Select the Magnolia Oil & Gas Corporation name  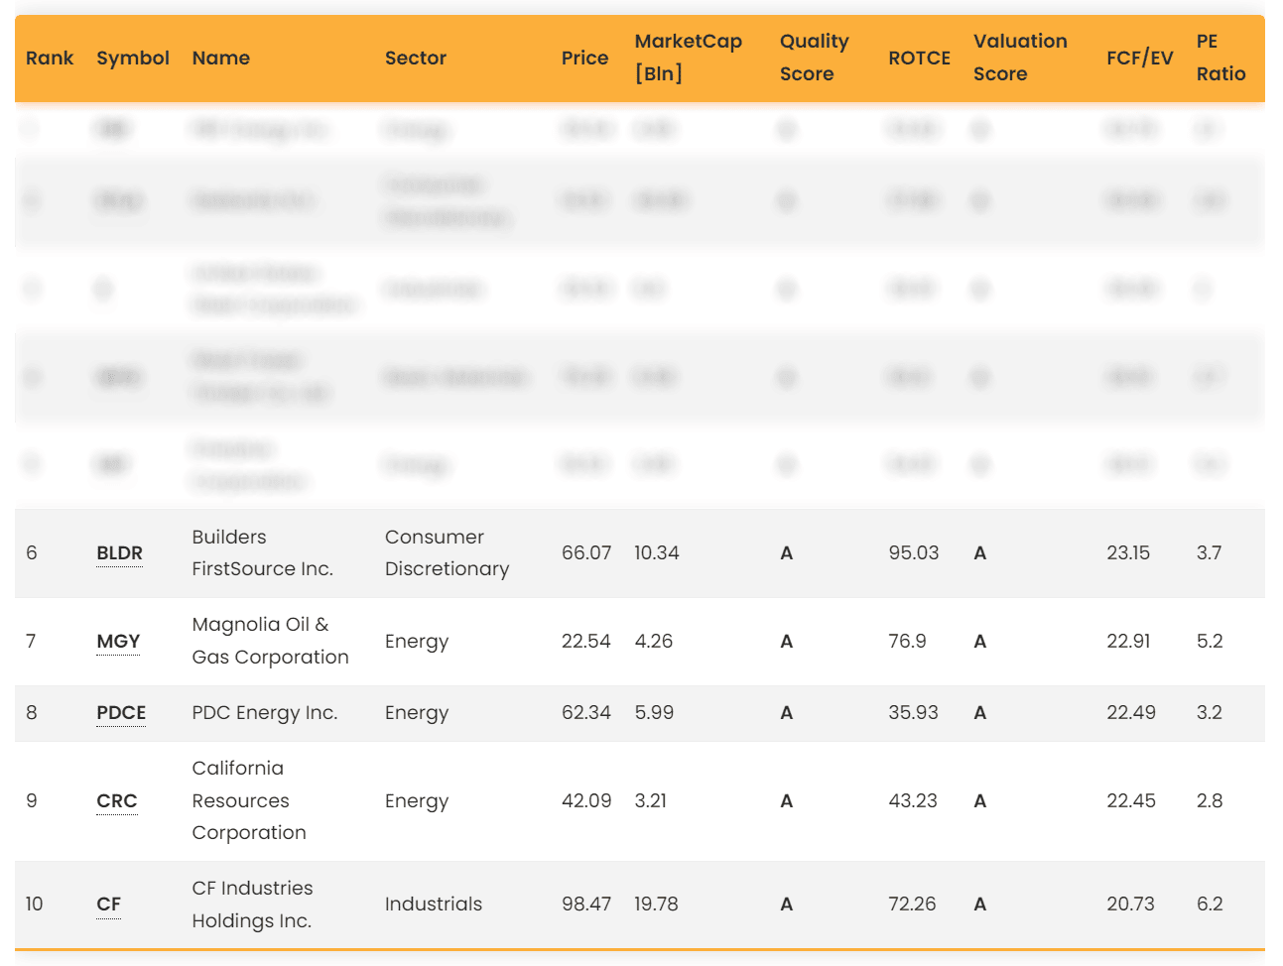click(x=270, y=641)
